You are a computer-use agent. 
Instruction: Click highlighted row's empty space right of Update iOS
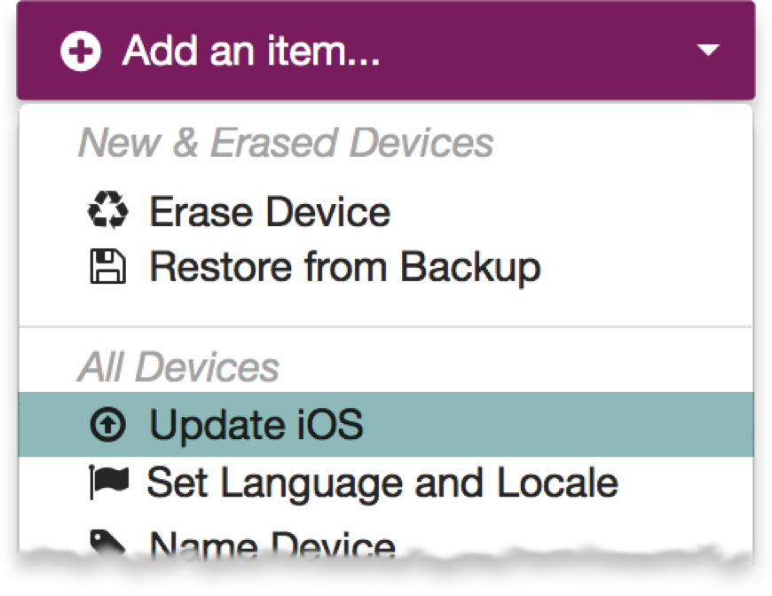coord(559,427)
